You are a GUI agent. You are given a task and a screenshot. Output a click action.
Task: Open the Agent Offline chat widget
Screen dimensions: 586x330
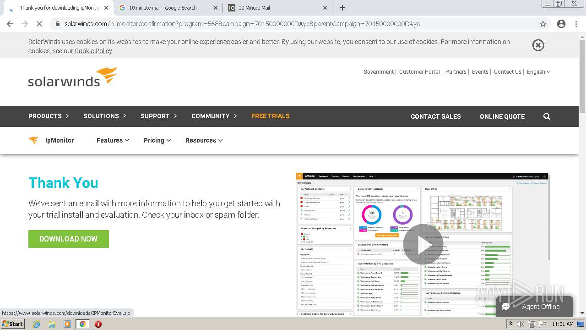tap(535, 307)
